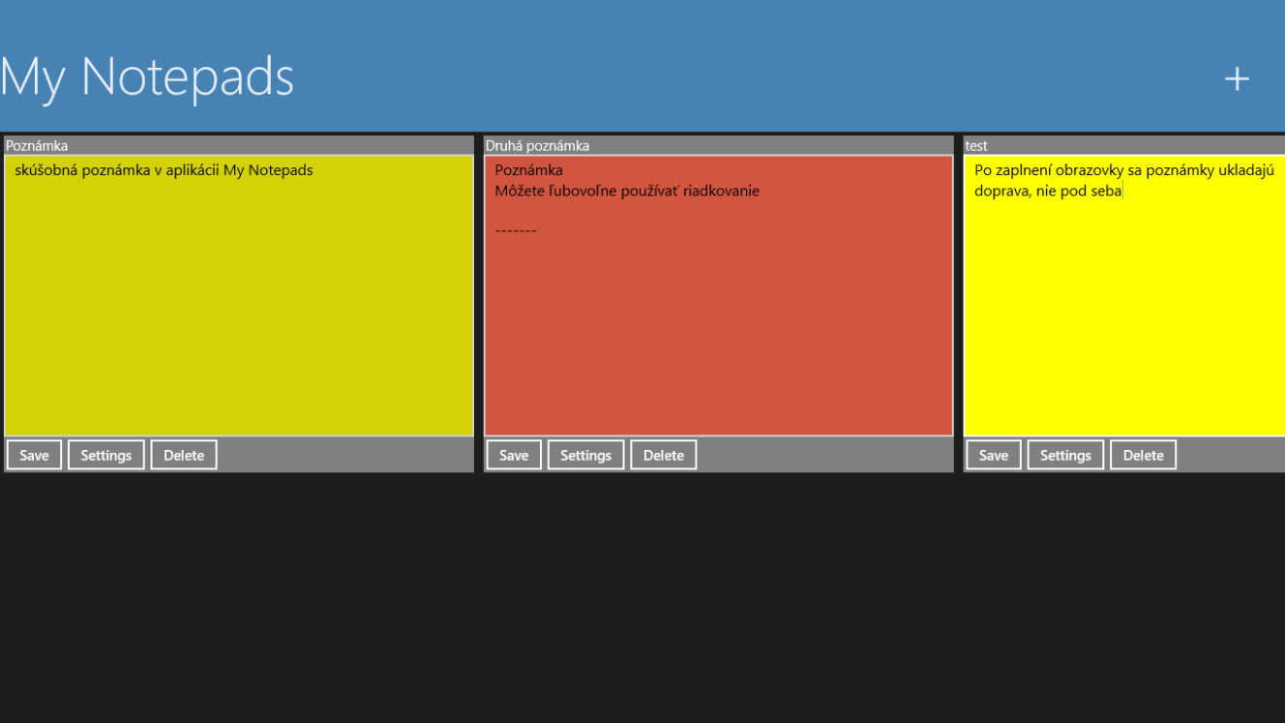Click line 'Po zaplnení obrazovky sa poznámky ukladajú'
The width and height of the screenshot is (1285, 723).
coord(1124,170)
